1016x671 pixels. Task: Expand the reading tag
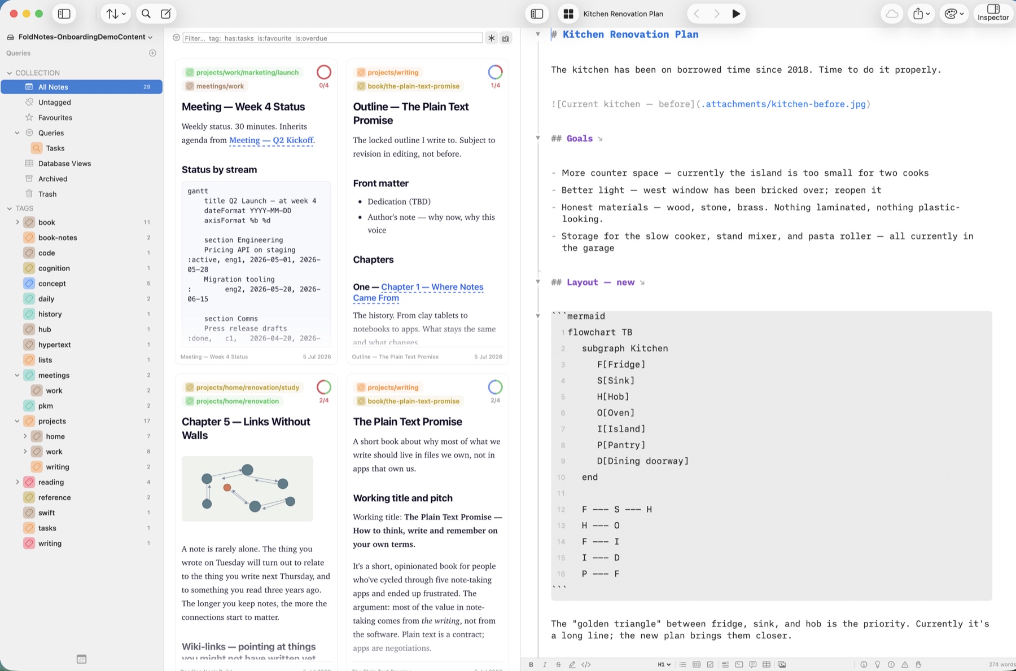(x=17, y=482)
